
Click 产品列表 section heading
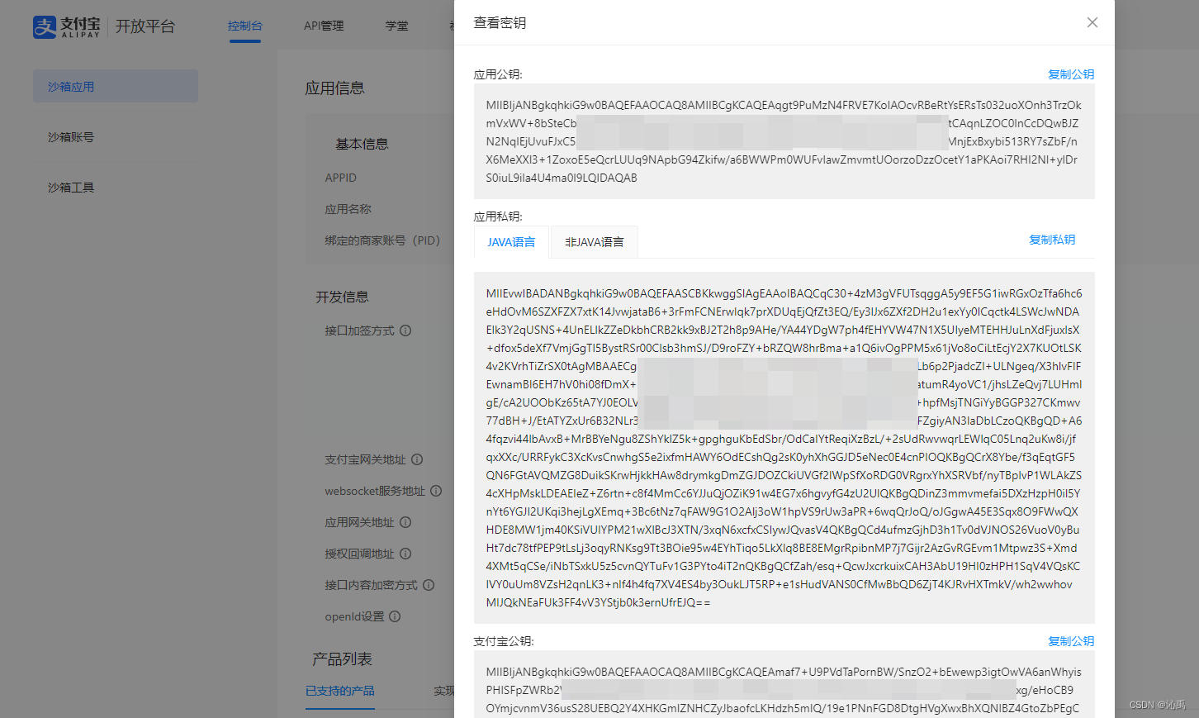(342, 659)
